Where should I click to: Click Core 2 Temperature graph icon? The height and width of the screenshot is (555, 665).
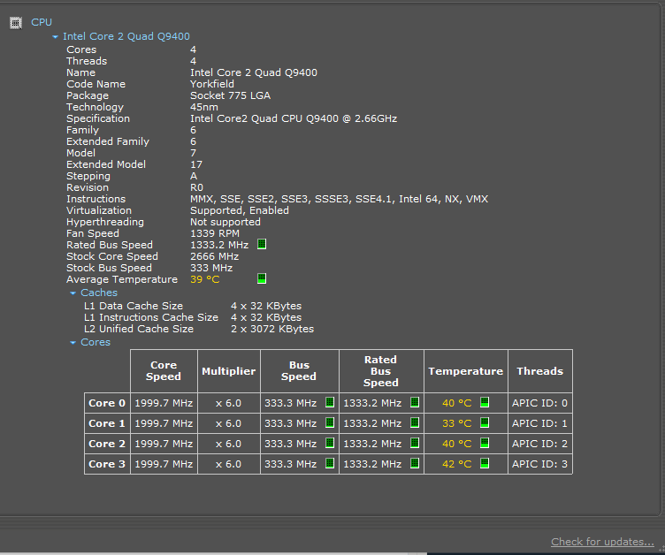(485, 443)
